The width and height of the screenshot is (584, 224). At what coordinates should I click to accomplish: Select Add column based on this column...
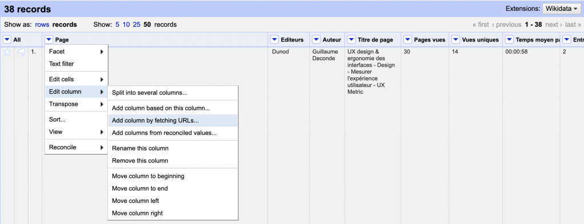(173, 109)
